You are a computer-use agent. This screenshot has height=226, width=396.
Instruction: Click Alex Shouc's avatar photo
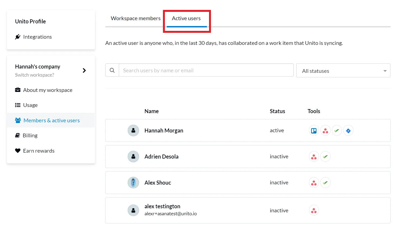click(x=133, y=183)
